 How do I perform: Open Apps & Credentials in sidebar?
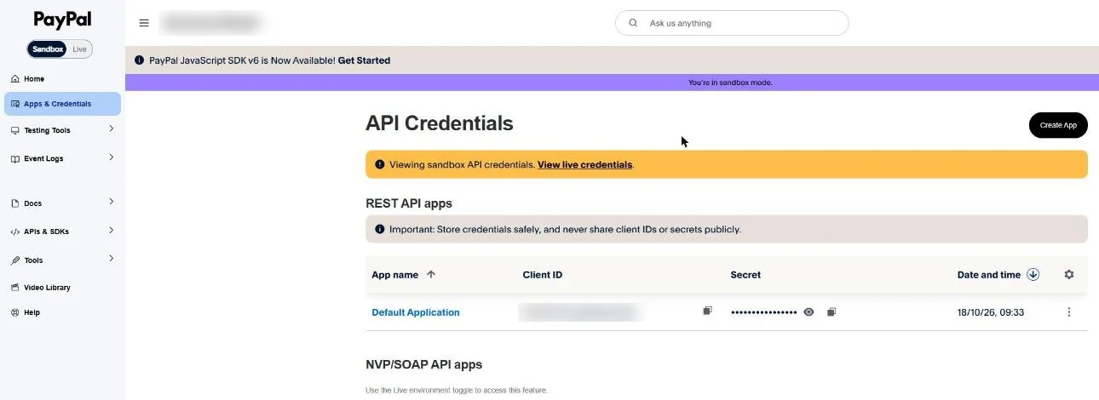[62, 104]
